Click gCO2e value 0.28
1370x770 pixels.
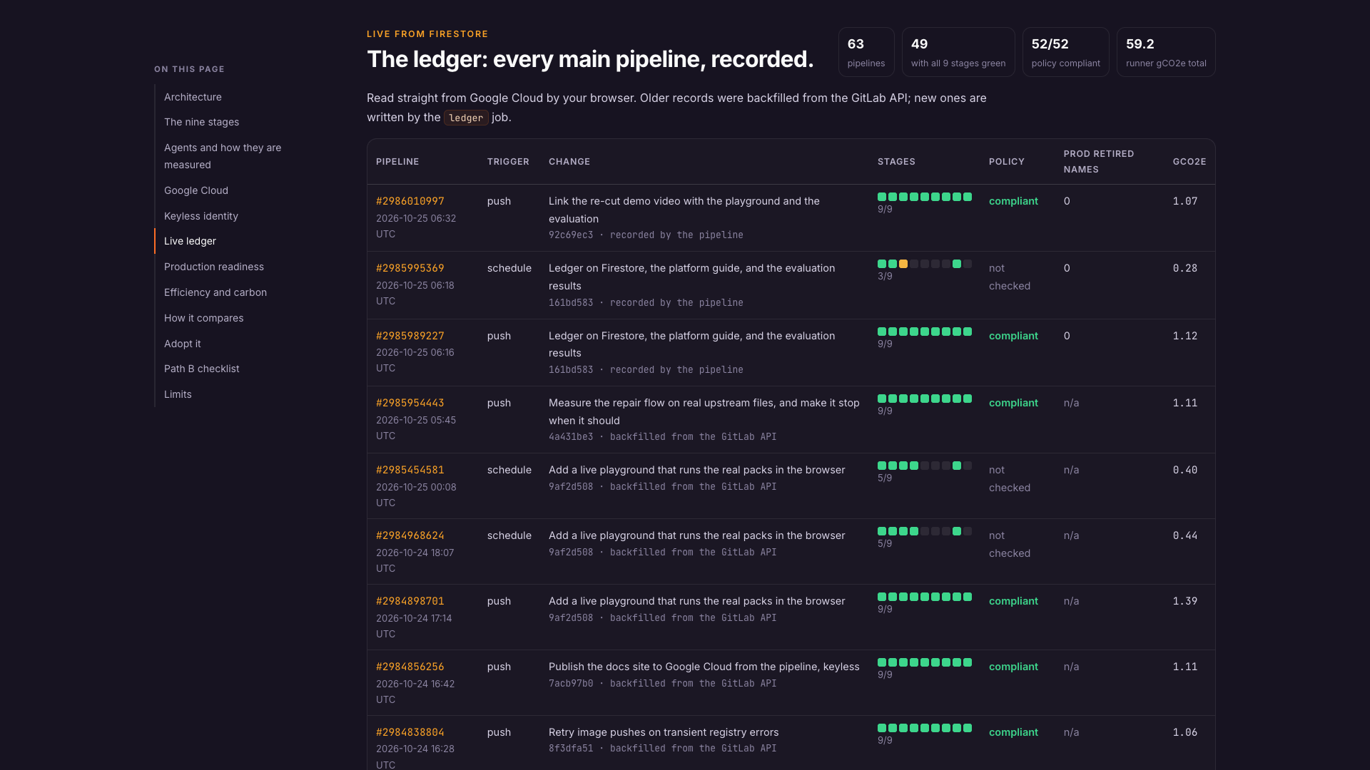coord(1185,268)
